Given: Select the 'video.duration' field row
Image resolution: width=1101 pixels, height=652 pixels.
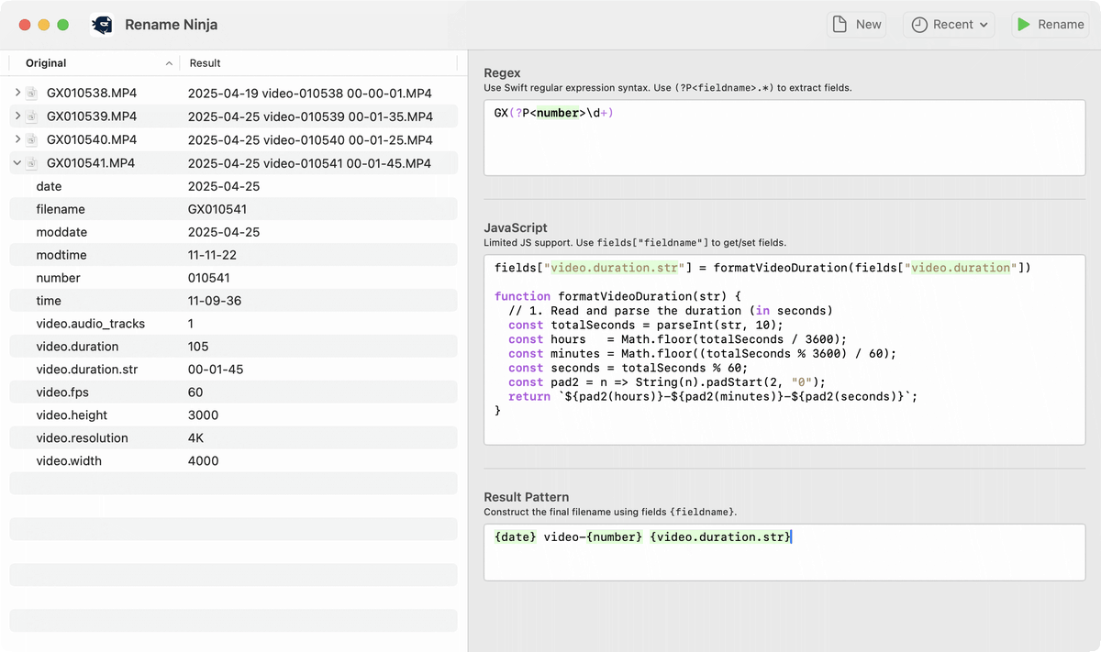Looking at the screenshot, I should coord(233,347).
